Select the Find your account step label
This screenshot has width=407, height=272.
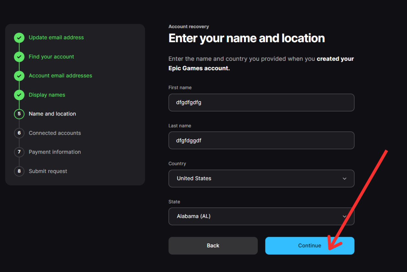[51, 57]
